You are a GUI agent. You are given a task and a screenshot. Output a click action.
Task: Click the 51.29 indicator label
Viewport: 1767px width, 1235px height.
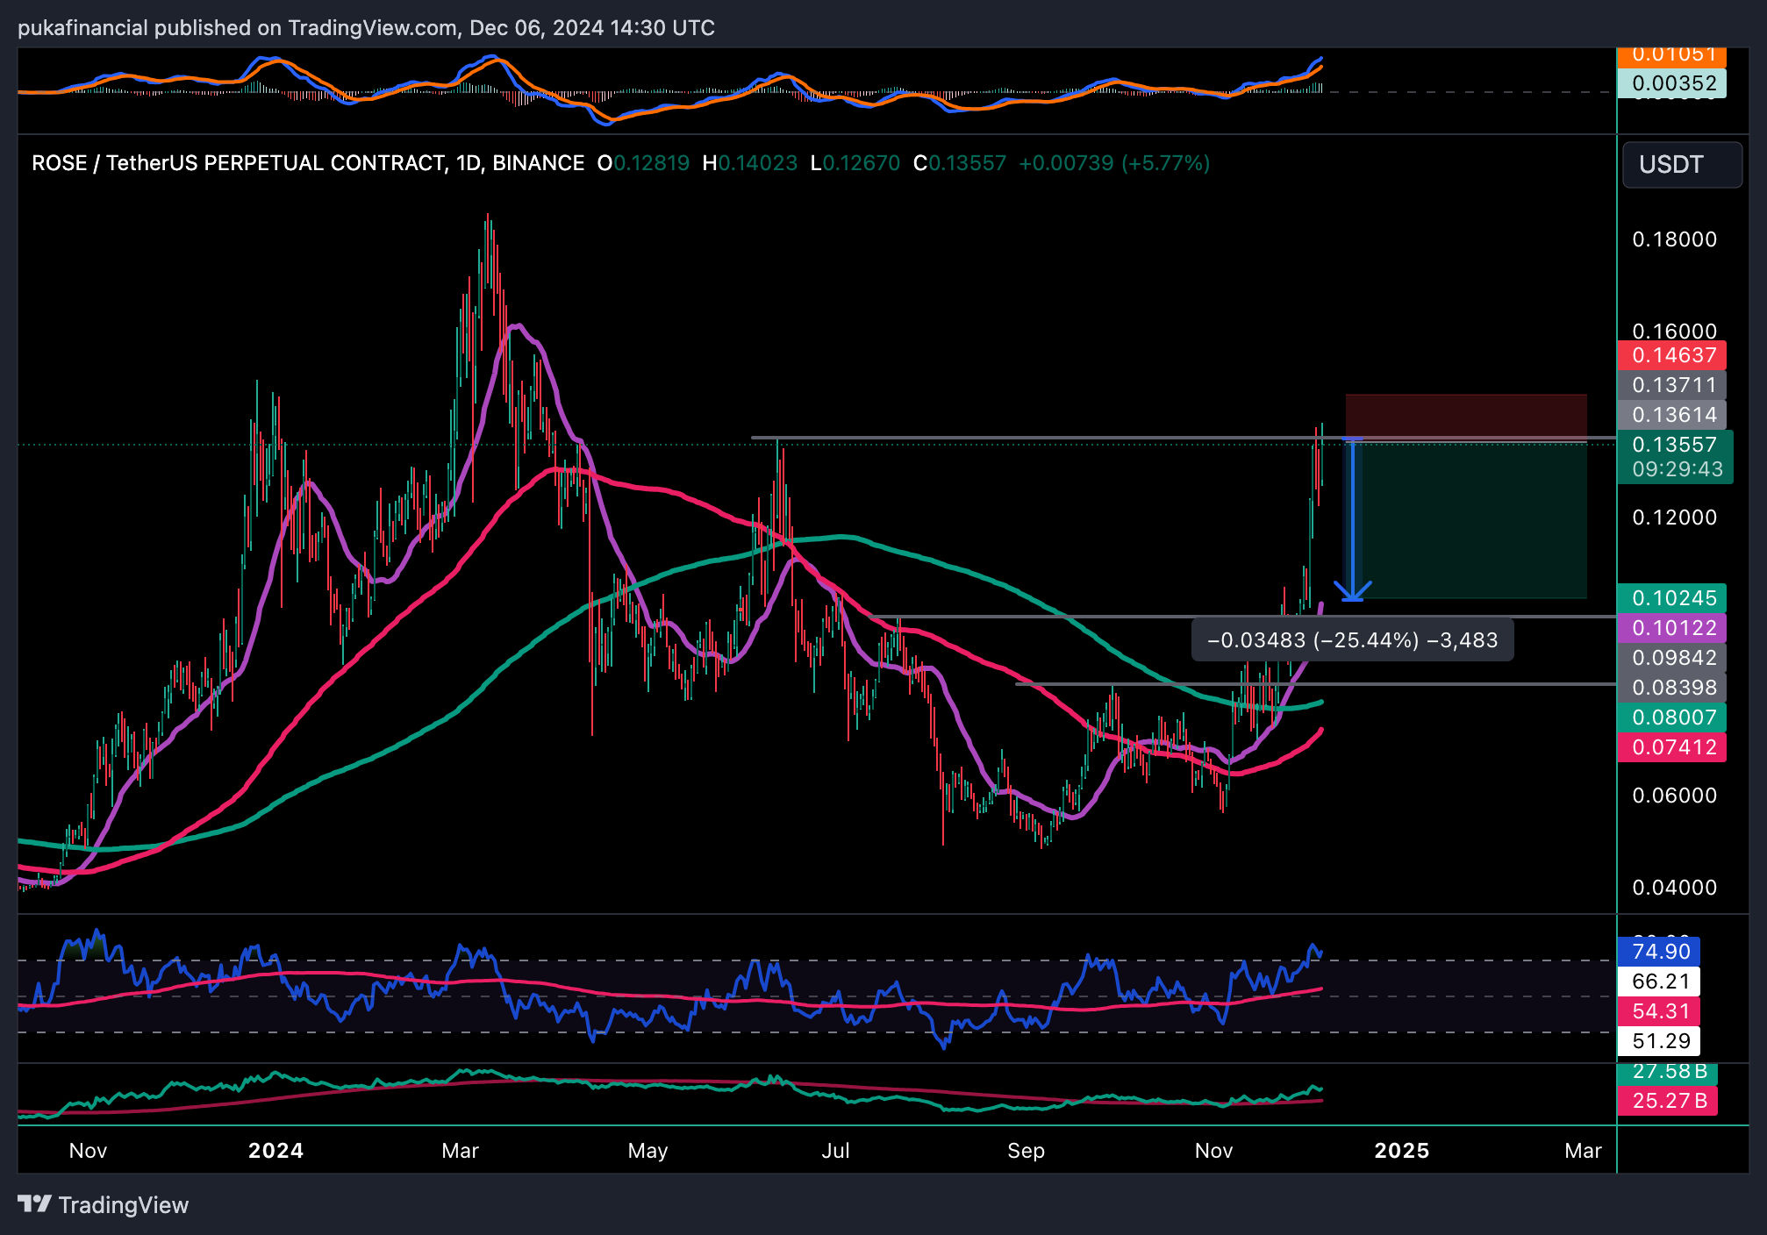pyautogui.click(x=1659, y=1041)
